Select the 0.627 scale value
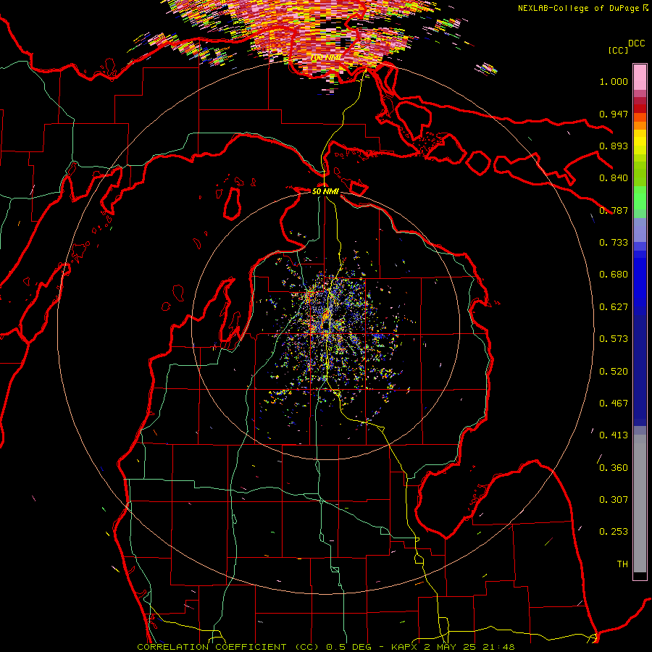The width and height of the screenshot is (652, 652). coord(614,307)
